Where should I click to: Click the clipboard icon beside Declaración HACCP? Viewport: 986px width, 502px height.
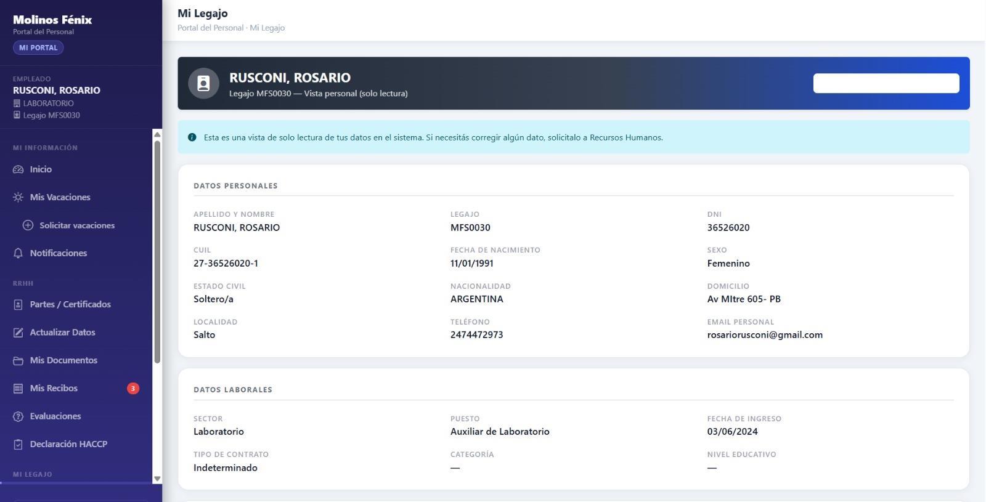tap(18, 444)
